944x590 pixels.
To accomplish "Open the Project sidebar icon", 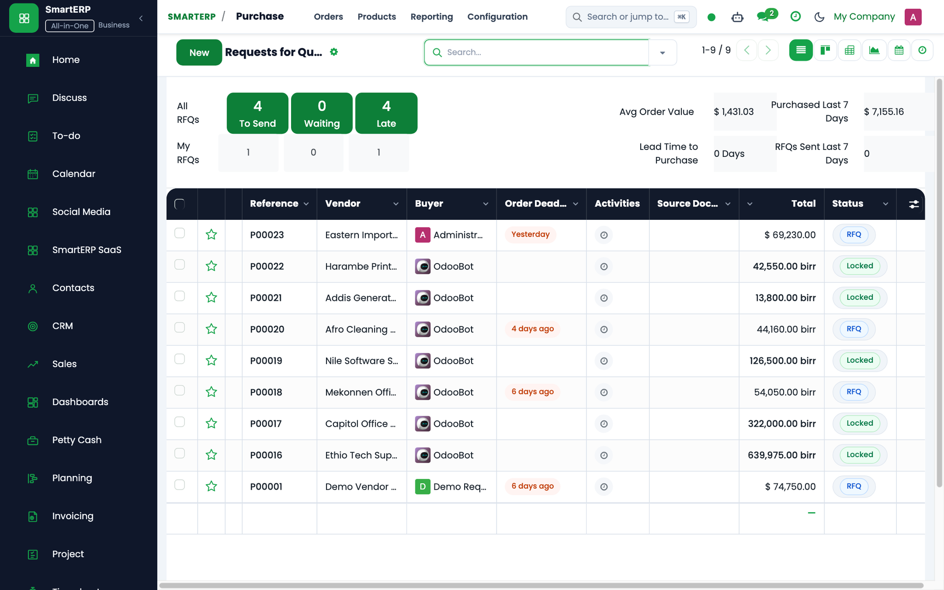I will [32, 554].
